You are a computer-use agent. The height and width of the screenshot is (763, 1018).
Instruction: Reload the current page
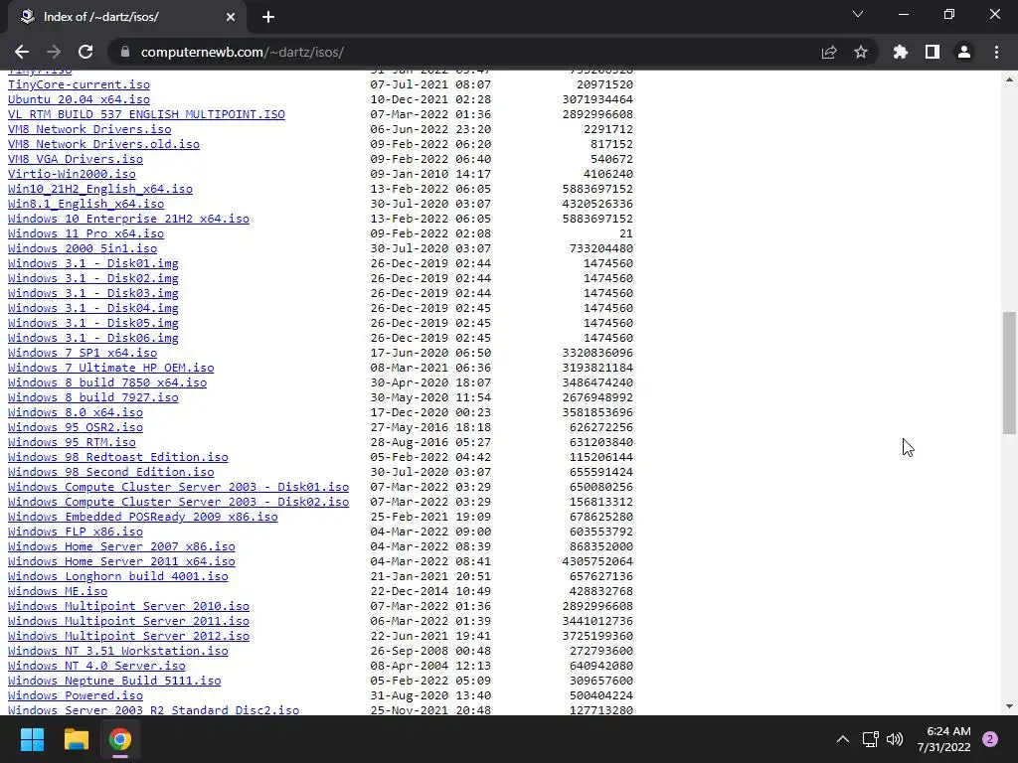pos(85,52)
